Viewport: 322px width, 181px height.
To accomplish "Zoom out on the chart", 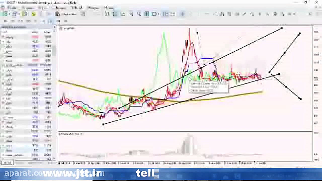I will [139, 14].
